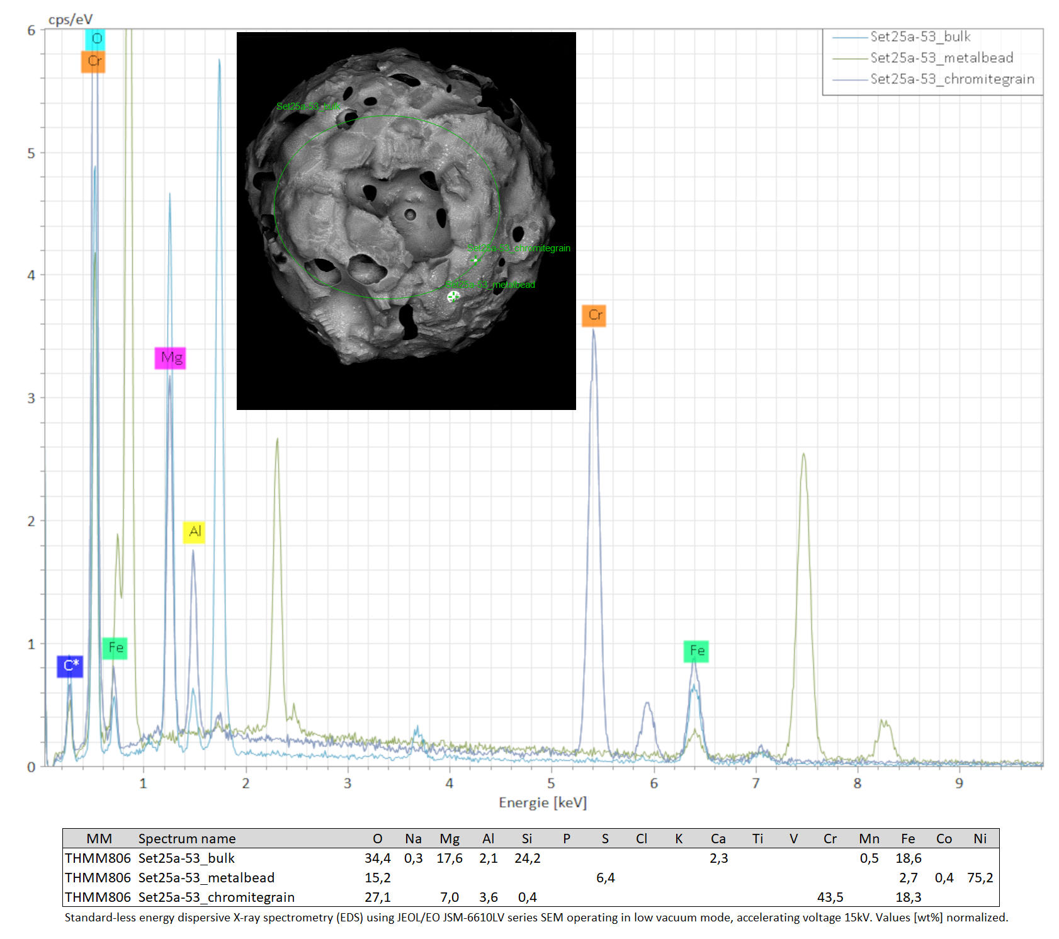Select Set25a-53_bulk in the chart legend
Viewport: 1059px width, 939px height.
click(x=920, y=37)
